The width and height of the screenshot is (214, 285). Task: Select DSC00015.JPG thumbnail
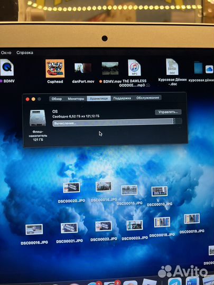129,190
